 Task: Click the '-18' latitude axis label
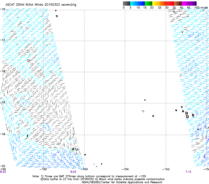3,134
